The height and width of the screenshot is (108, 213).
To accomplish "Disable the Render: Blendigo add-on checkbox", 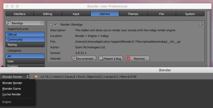I will 56,25.
